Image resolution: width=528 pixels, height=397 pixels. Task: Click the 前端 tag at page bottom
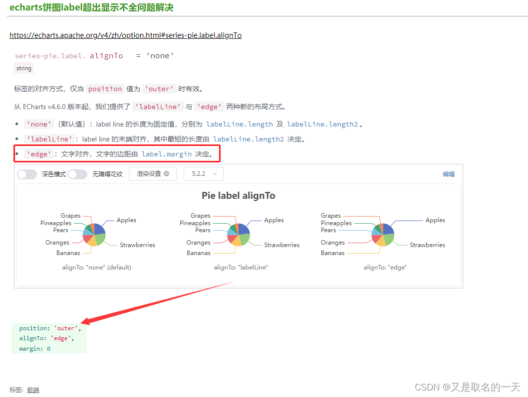pyautogui.click(x=33, y=390)
